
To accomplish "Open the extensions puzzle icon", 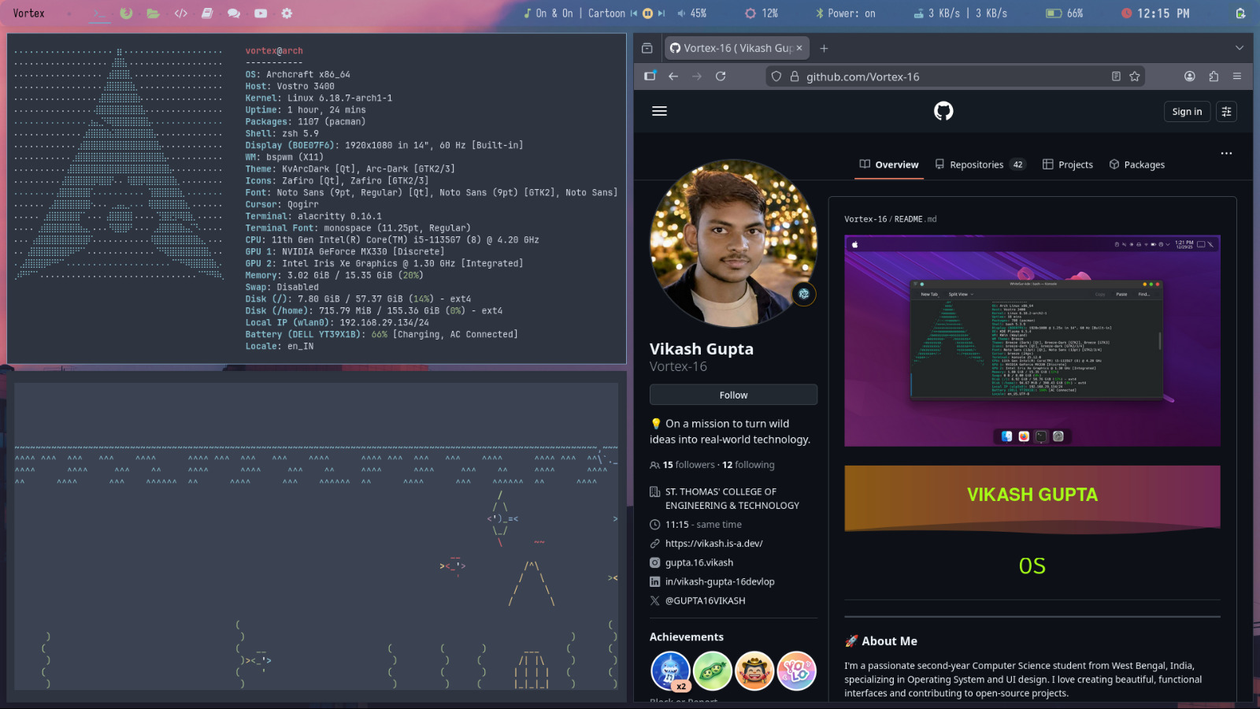I will click(x=1214, y=76).
